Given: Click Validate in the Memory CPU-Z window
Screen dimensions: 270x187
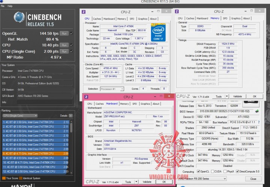Looking at the screenshot, I should (x=237, y=97).
